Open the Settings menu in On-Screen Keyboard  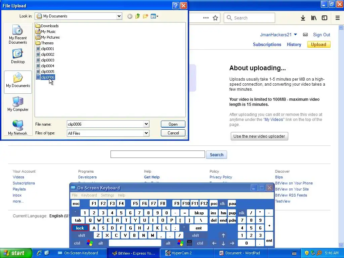tap(107, 195)
